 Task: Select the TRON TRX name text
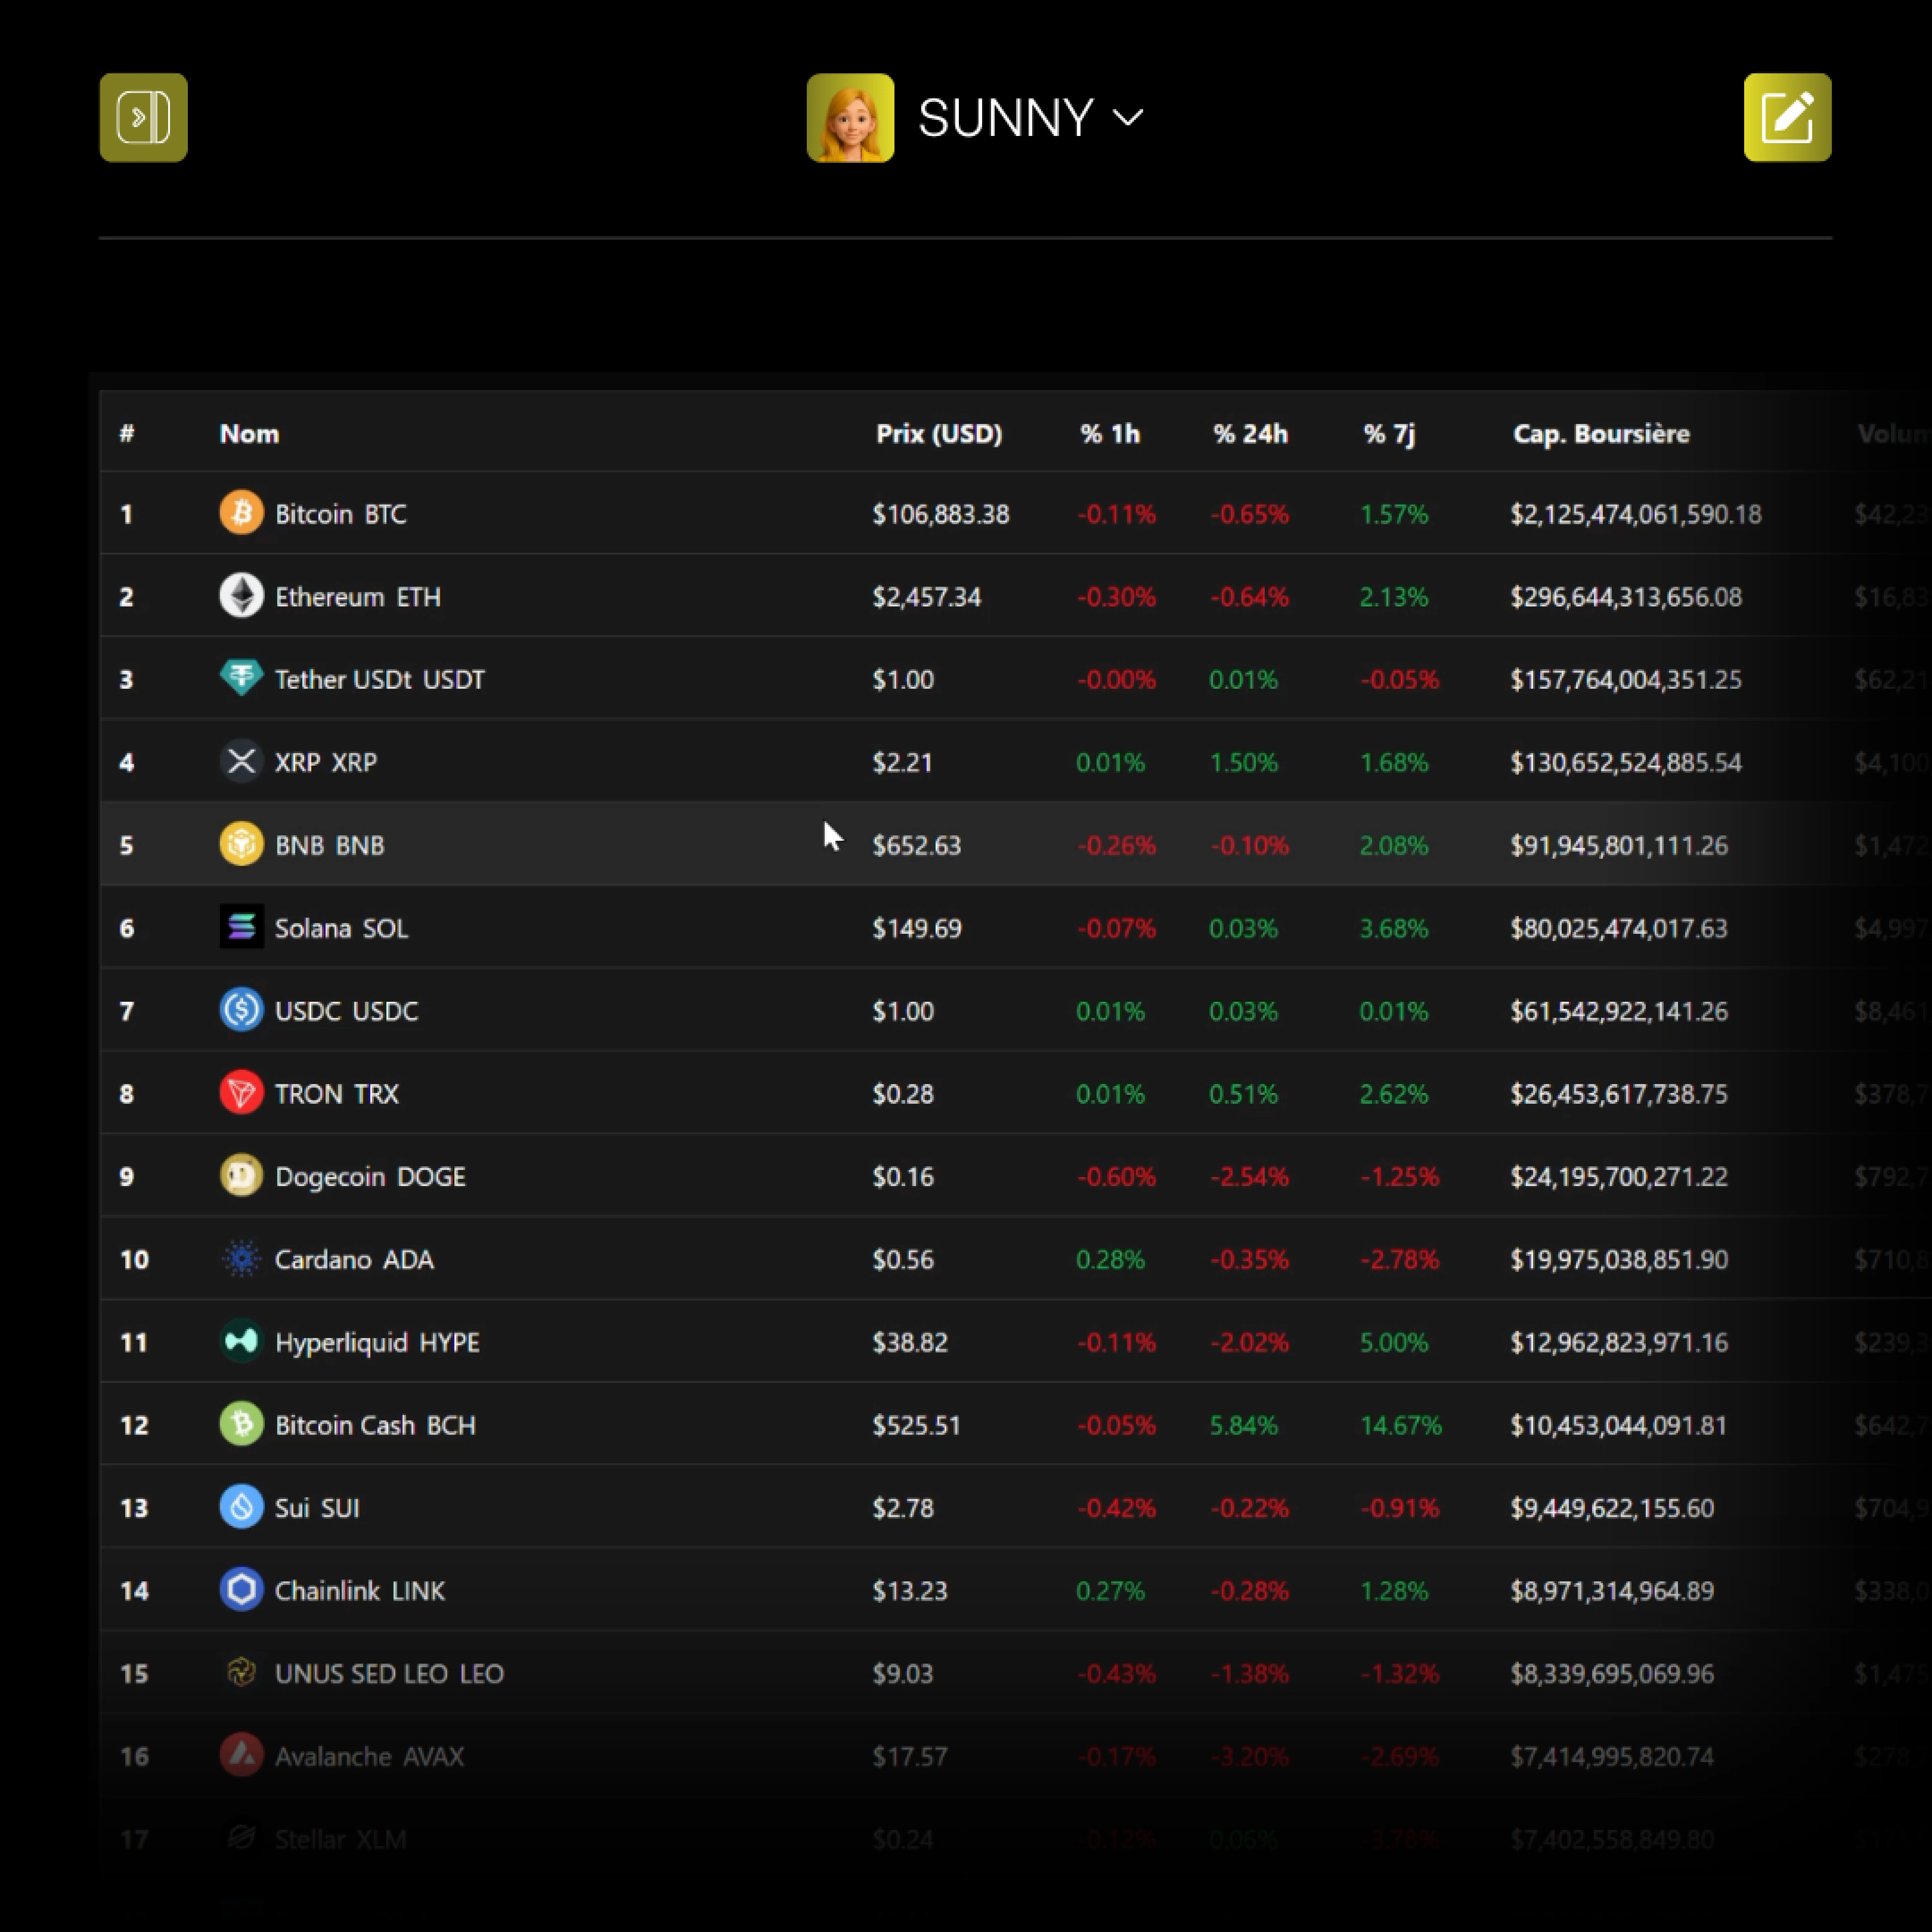coord(337,1094)
